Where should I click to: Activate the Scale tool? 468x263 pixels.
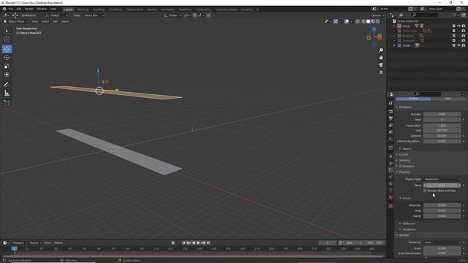tap(7, 66)
